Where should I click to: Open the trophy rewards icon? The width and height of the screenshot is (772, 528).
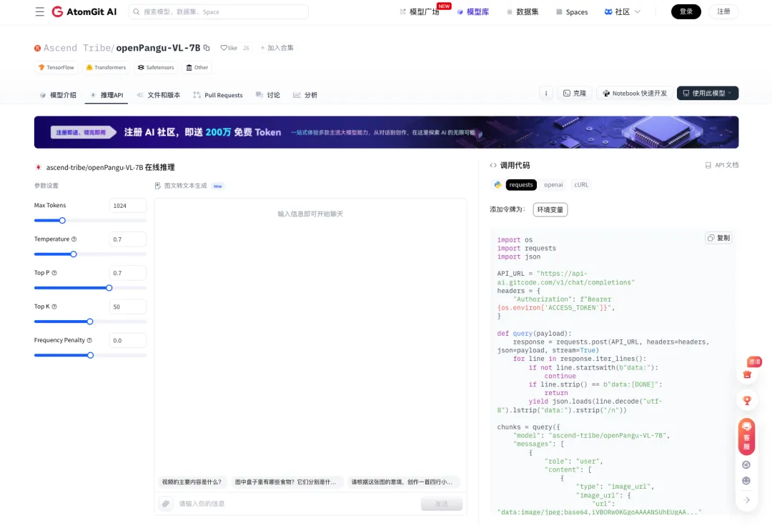click(747, 401)
